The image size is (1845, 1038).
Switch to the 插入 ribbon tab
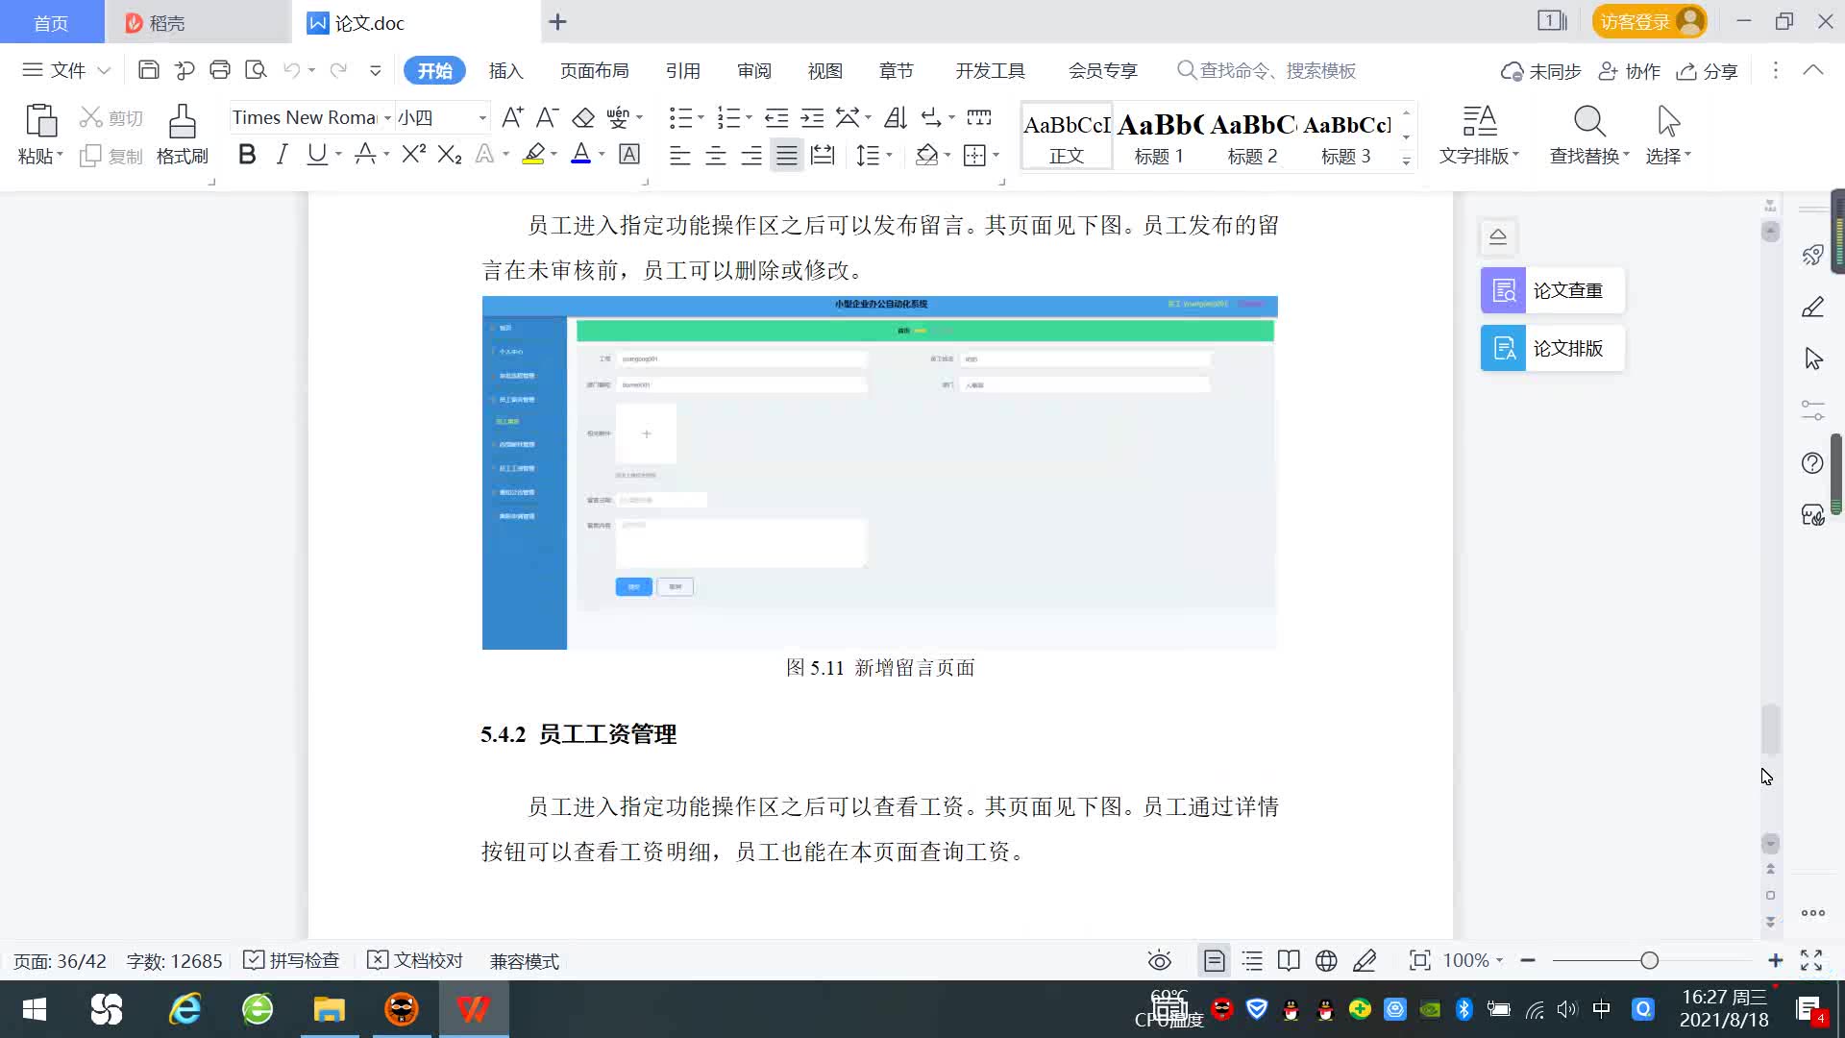(505, 70)
